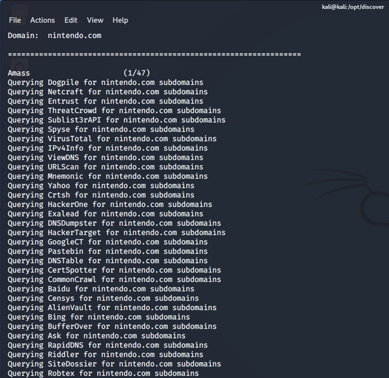The width and height of the screenshot is (389, 378).
Task: Click the 'Querying URLScan' line
Action: [x=105, y=167]
